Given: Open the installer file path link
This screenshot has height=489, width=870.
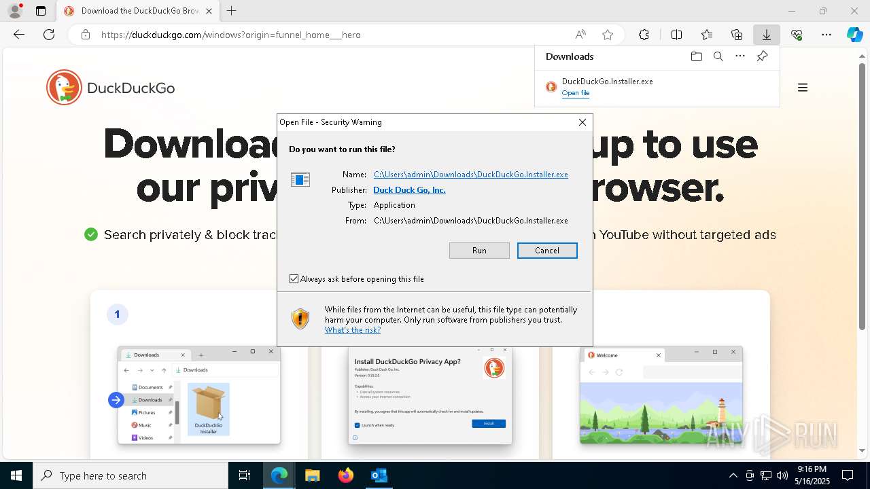Looking at the screenshot, I should click(471, 175).
